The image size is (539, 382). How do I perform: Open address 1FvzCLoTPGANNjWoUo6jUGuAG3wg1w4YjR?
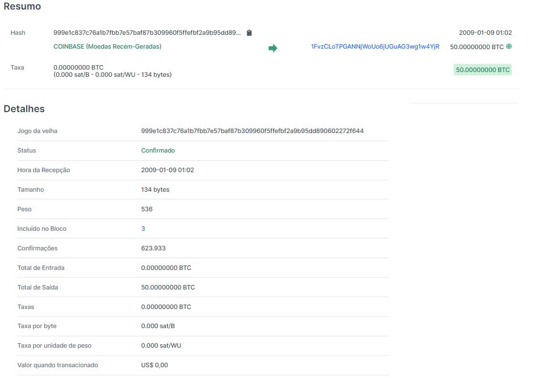[375, 46]
